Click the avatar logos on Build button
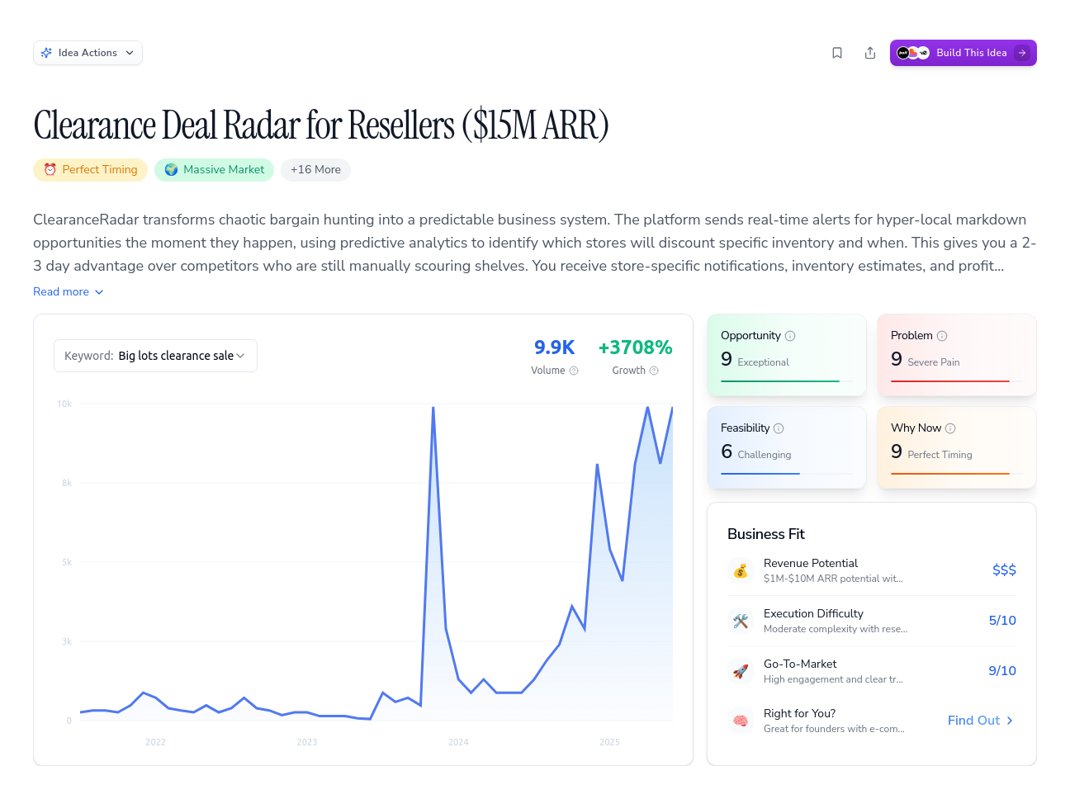 point(913,53)
